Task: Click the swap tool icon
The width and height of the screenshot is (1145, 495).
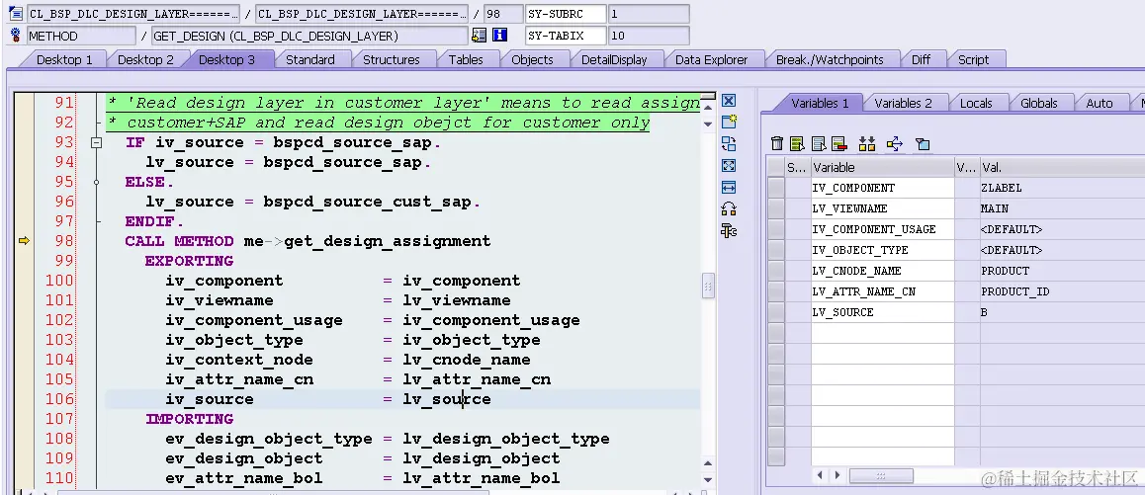Action: 728,144
